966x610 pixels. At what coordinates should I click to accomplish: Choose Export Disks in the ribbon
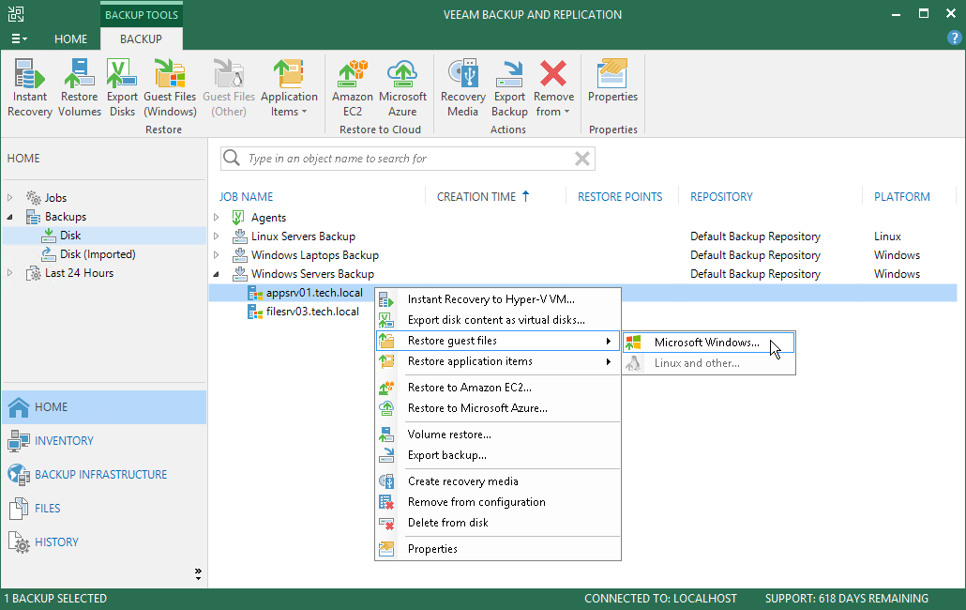122,87
